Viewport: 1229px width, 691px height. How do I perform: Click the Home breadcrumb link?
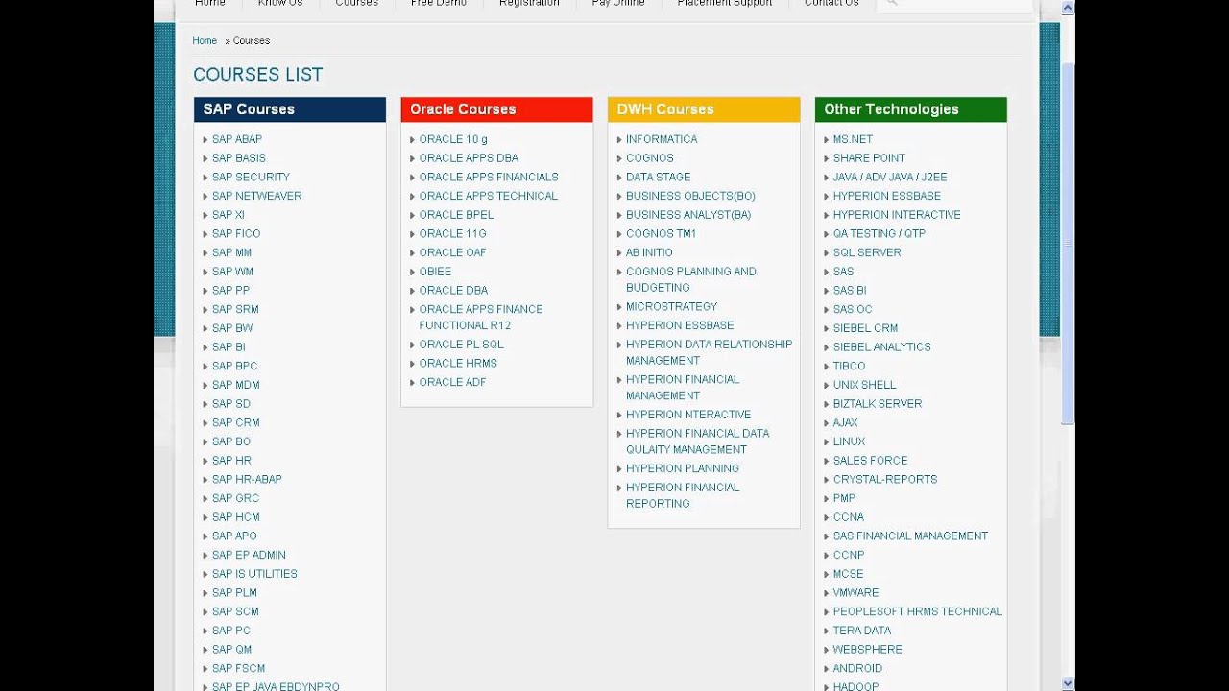tap(205, 41)
